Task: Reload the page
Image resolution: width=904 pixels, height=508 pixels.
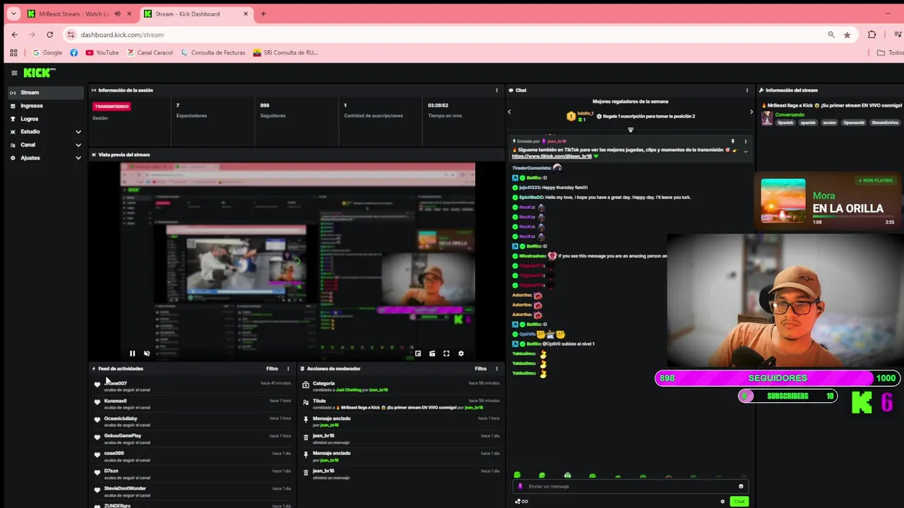Action: click(x=49, y=35)
